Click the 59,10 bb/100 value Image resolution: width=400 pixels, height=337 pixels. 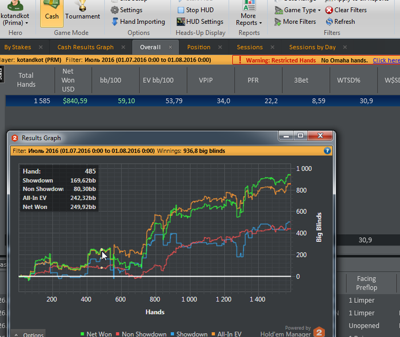(126, 101)
